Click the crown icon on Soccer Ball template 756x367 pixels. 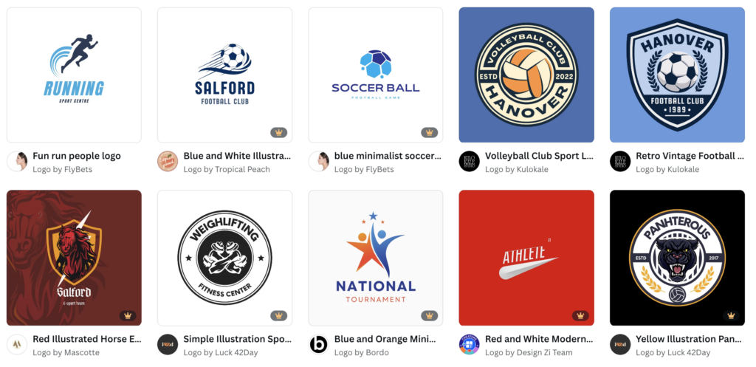pyautogui.click(x=429, y=132)
